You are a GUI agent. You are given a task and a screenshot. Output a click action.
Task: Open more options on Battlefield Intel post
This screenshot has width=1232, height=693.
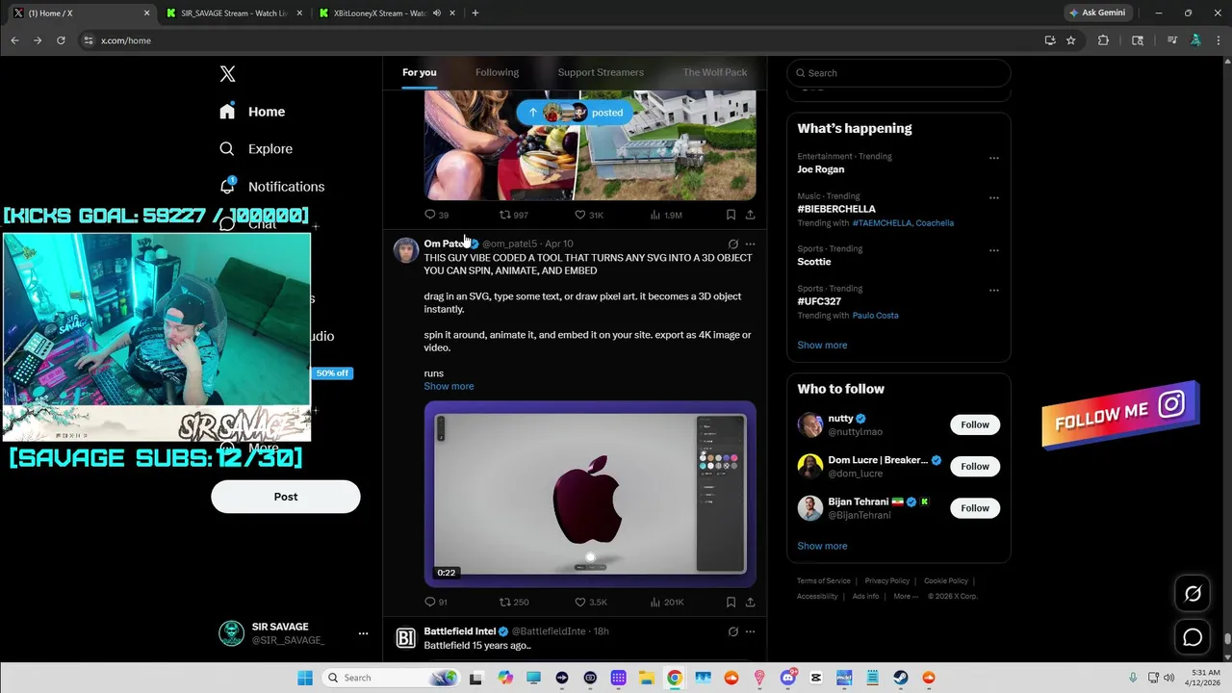point(750,632)
